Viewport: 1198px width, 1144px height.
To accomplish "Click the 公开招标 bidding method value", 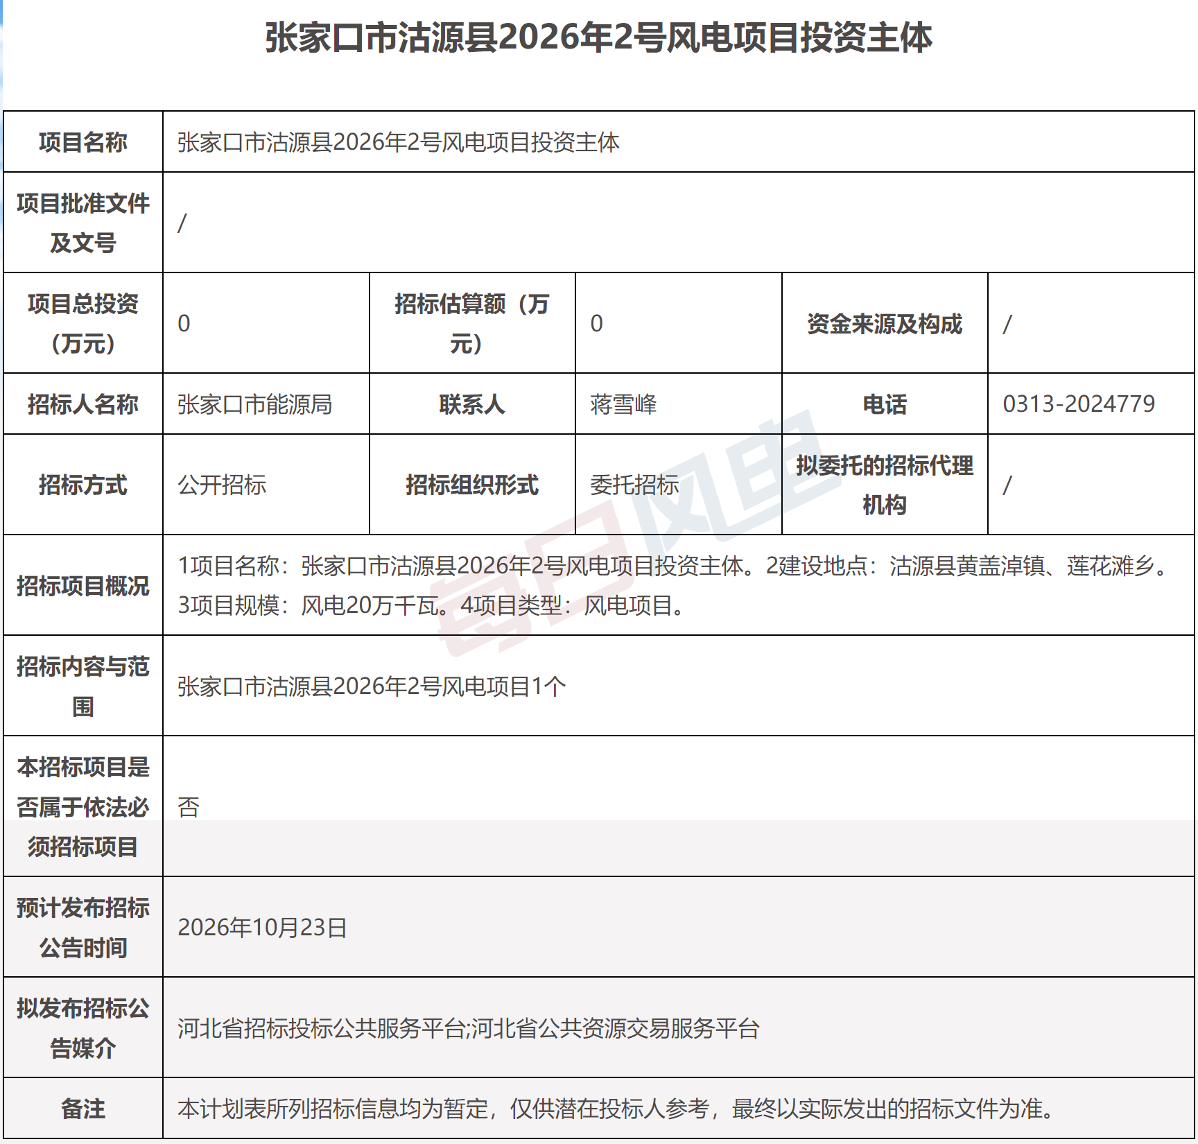I will pyautogui.click(x=222, y=485).
